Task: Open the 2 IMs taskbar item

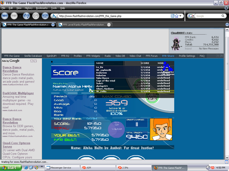Action: [134, 168]
